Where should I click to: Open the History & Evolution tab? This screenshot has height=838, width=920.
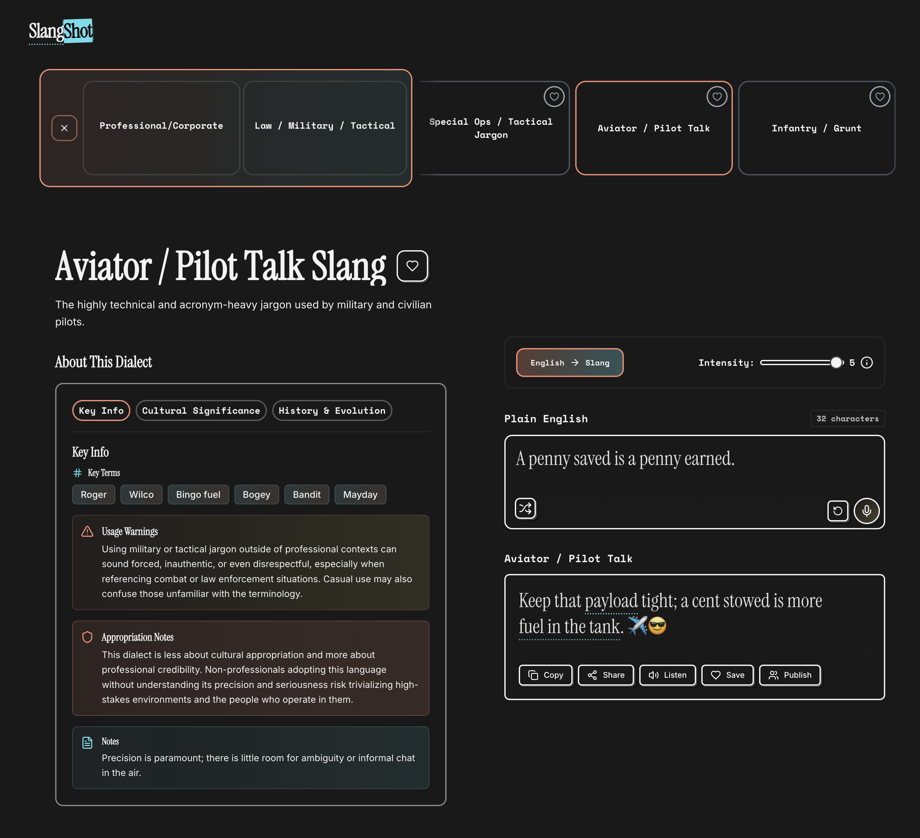(332, 410)
